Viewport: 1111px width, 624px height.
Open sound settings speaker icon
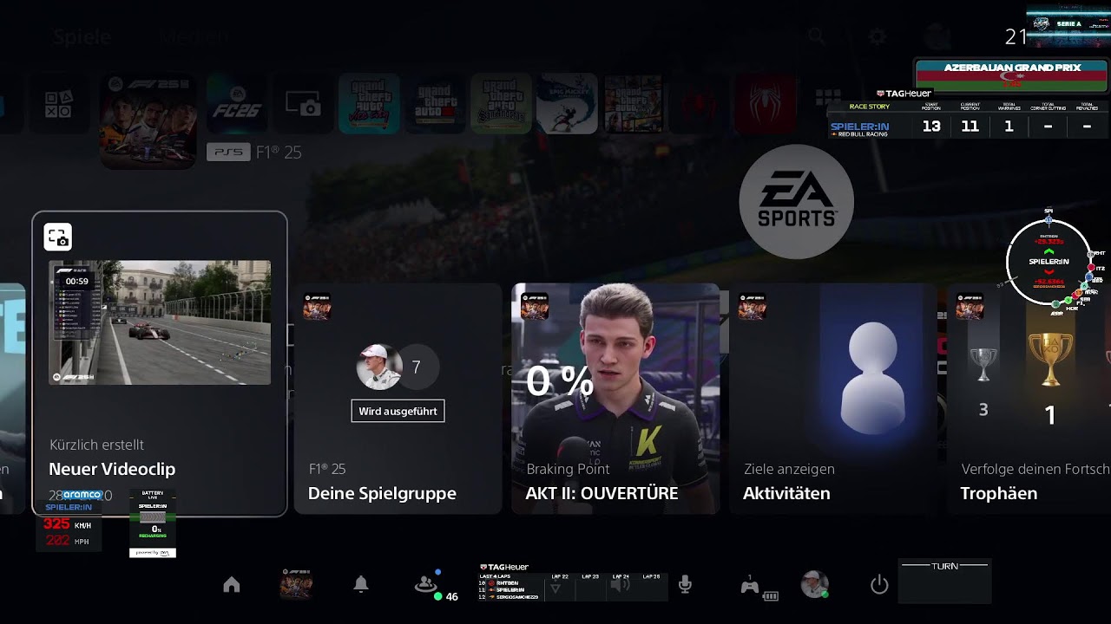[620, 585]
